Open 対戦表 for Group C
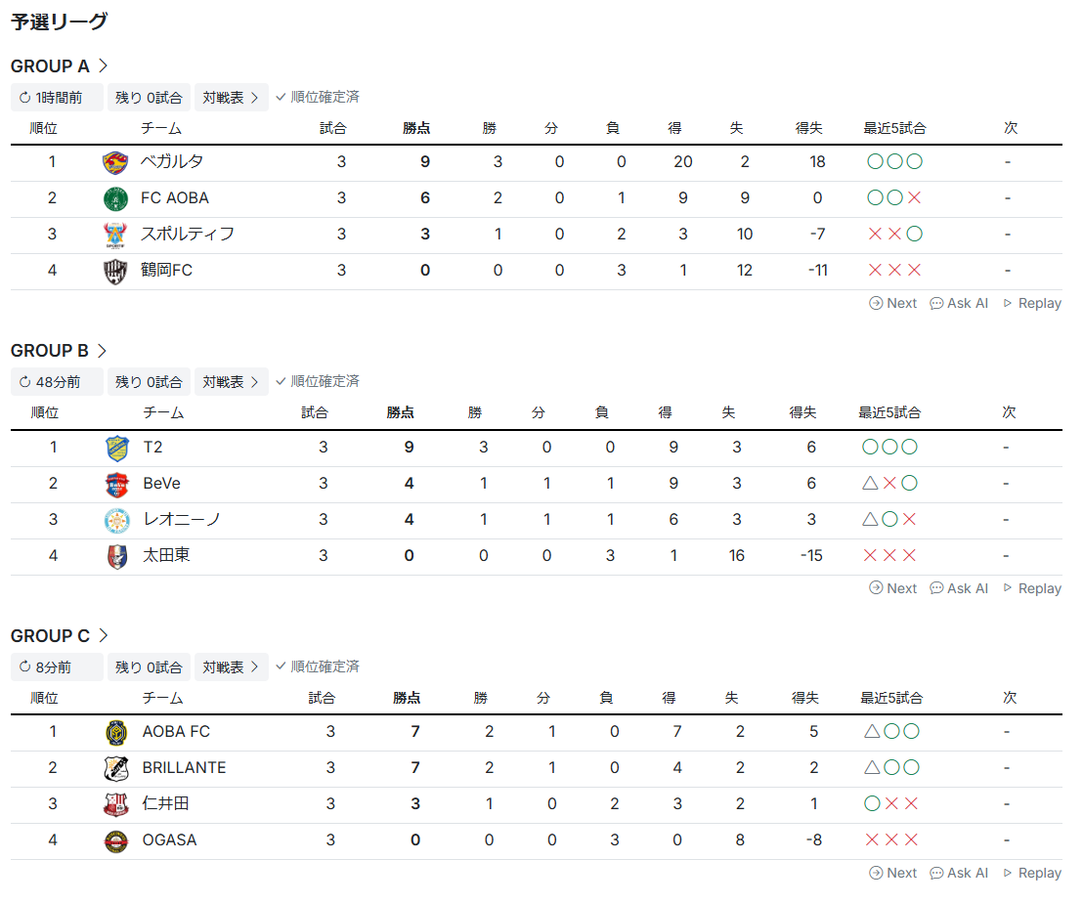 (231, 667)
